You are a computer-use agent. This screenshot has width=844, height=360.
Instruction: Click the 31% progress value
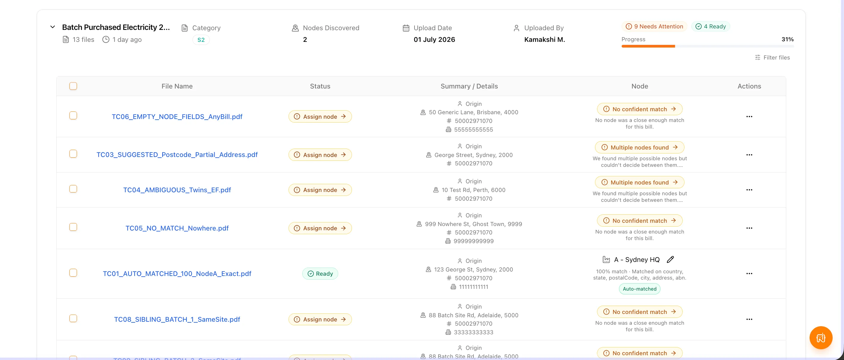787,39
